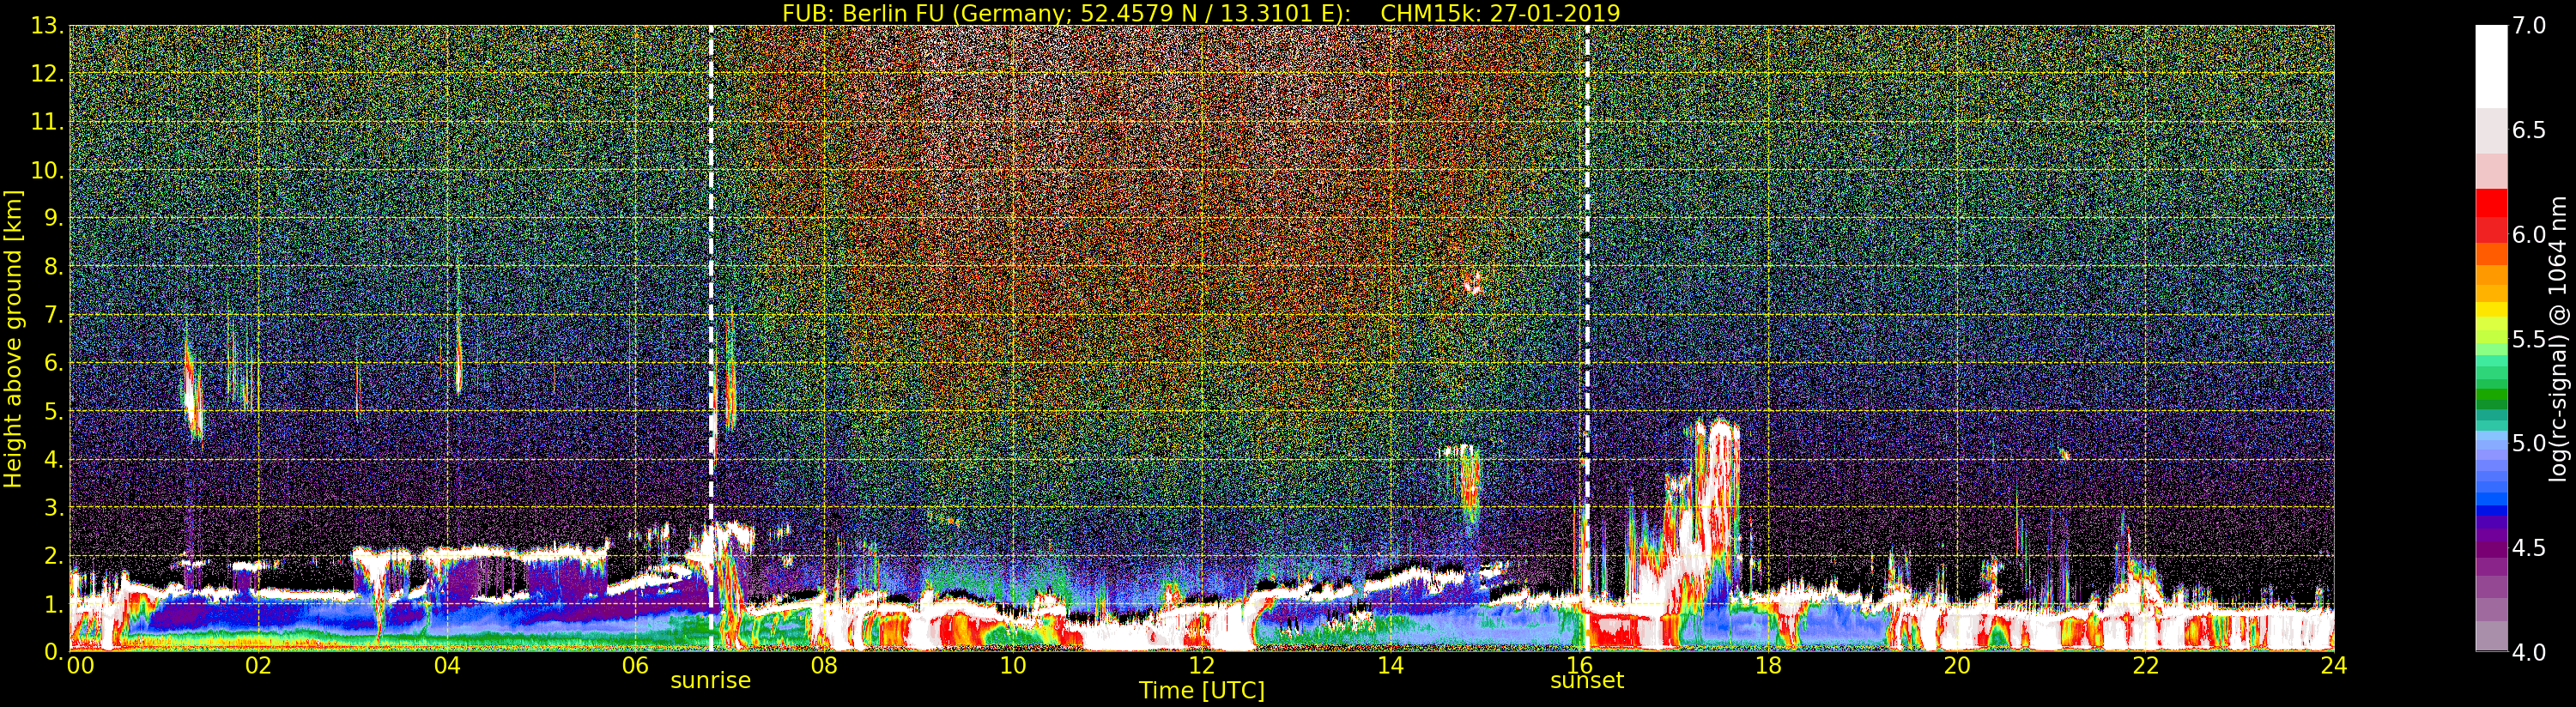Click the '12.' tick on the height axis
The width and height of the screenshot is (2576, 707).
[47, 74]
